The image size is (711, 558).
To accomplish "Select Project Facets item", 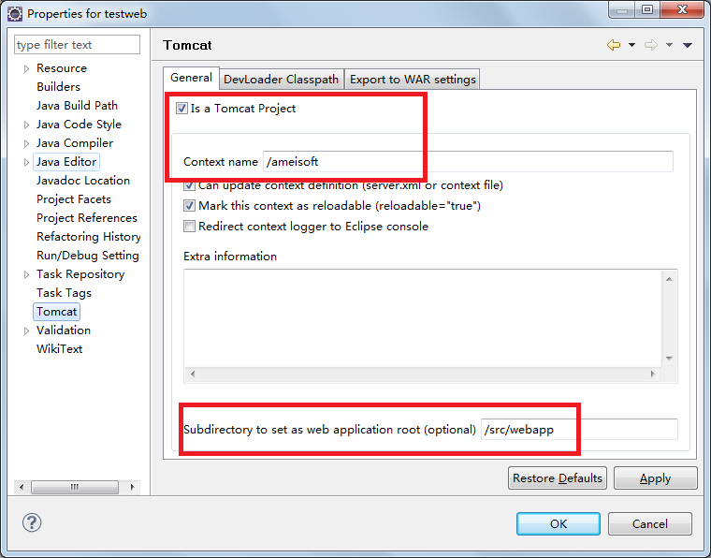I will click(x=74, y=199).
